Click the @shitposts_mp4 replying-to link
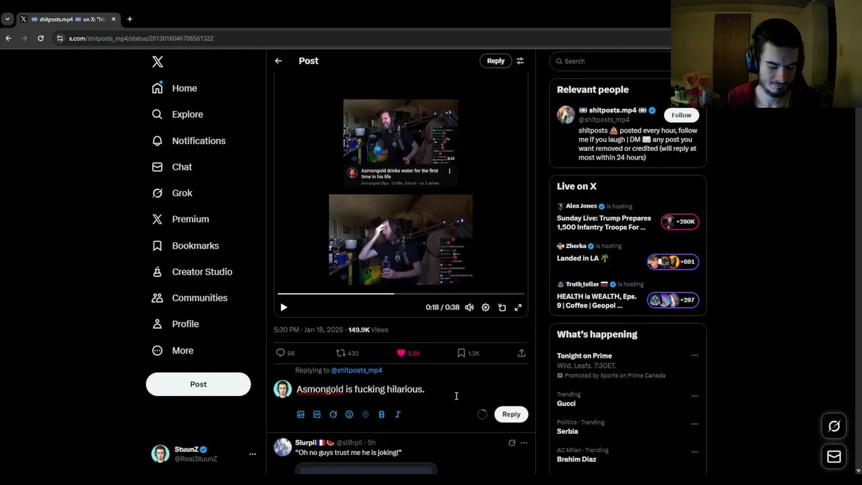Viewport: 862px width, 485px height. 356,370
